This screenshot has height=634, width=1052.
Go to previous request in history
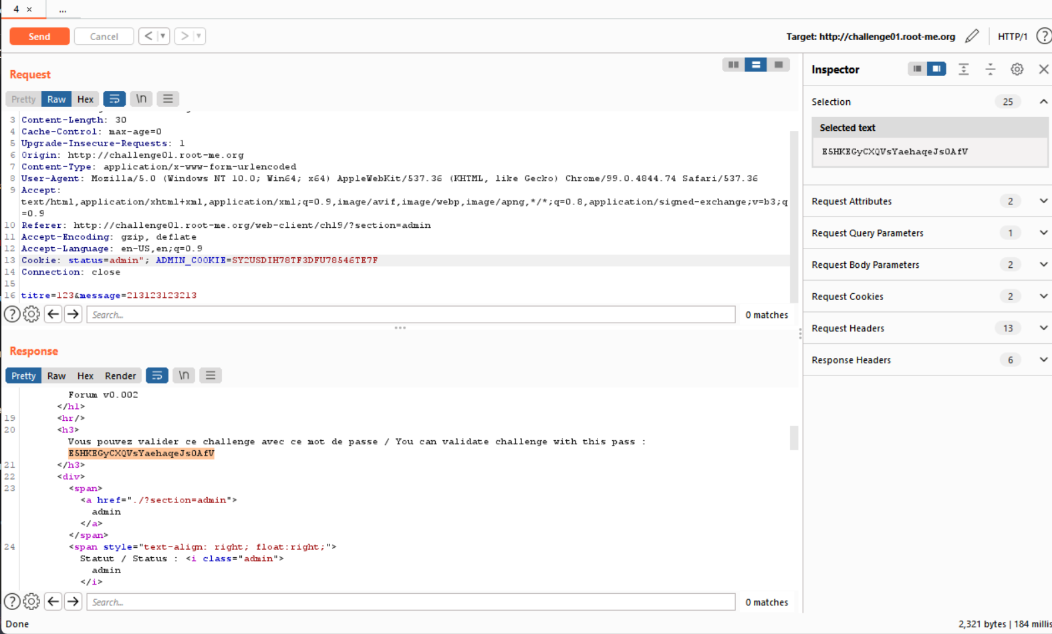[x=148, y=36]
